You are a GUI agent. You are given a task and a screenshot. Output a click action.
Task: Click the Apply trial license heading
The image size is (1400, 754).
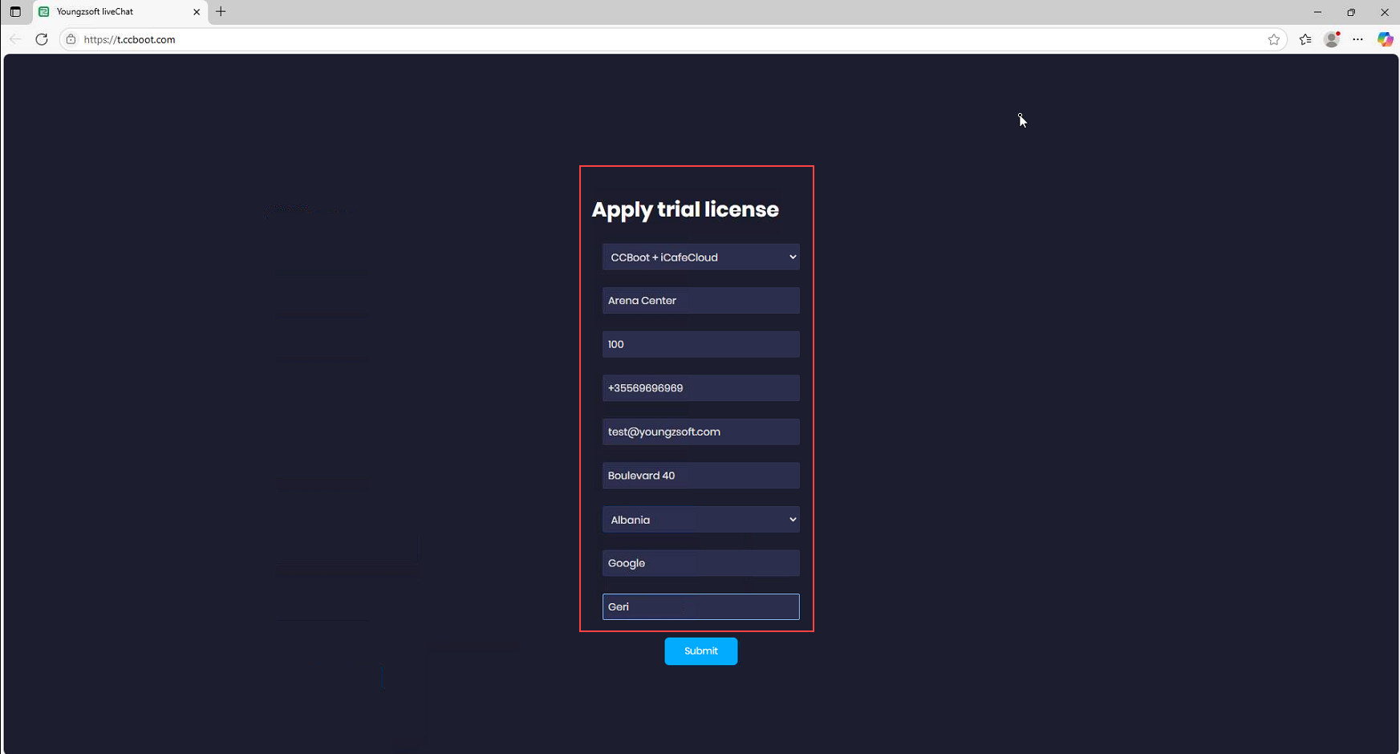click(x=685, y=209)
